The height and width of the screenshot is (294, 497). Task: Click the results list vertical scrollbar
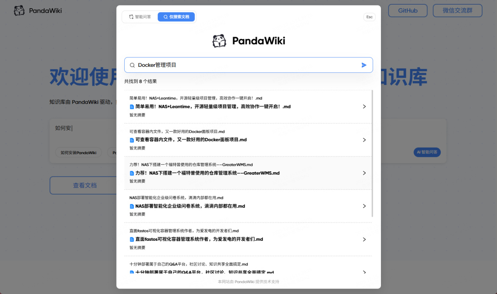click(372, 153)
